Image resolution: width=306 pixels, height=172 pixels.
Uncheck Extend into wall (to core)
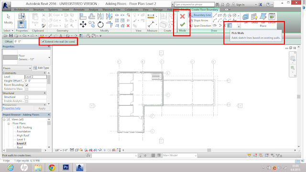44,42
